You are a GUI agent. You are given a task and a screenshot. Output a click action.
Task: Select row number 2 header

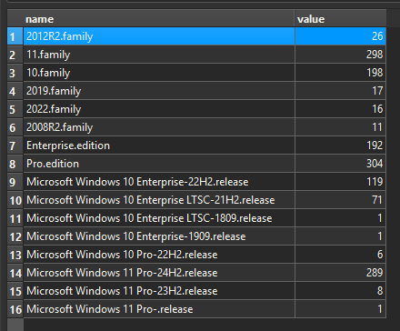[x=15, y=55]
